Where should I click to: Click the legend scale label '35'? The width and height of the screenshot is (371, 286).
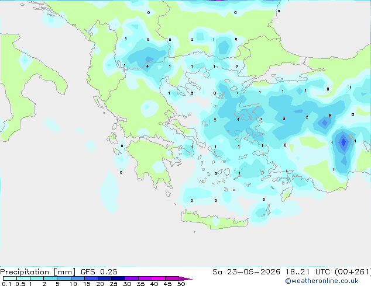coord(140,284)
